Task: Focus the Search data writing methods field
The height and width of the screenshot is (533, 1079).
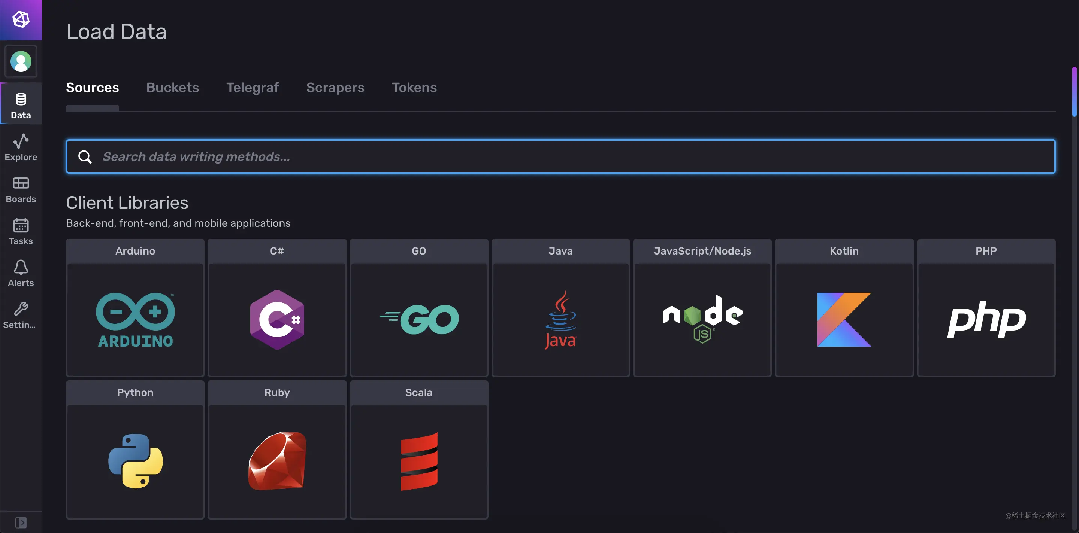Action: point(560,156)
